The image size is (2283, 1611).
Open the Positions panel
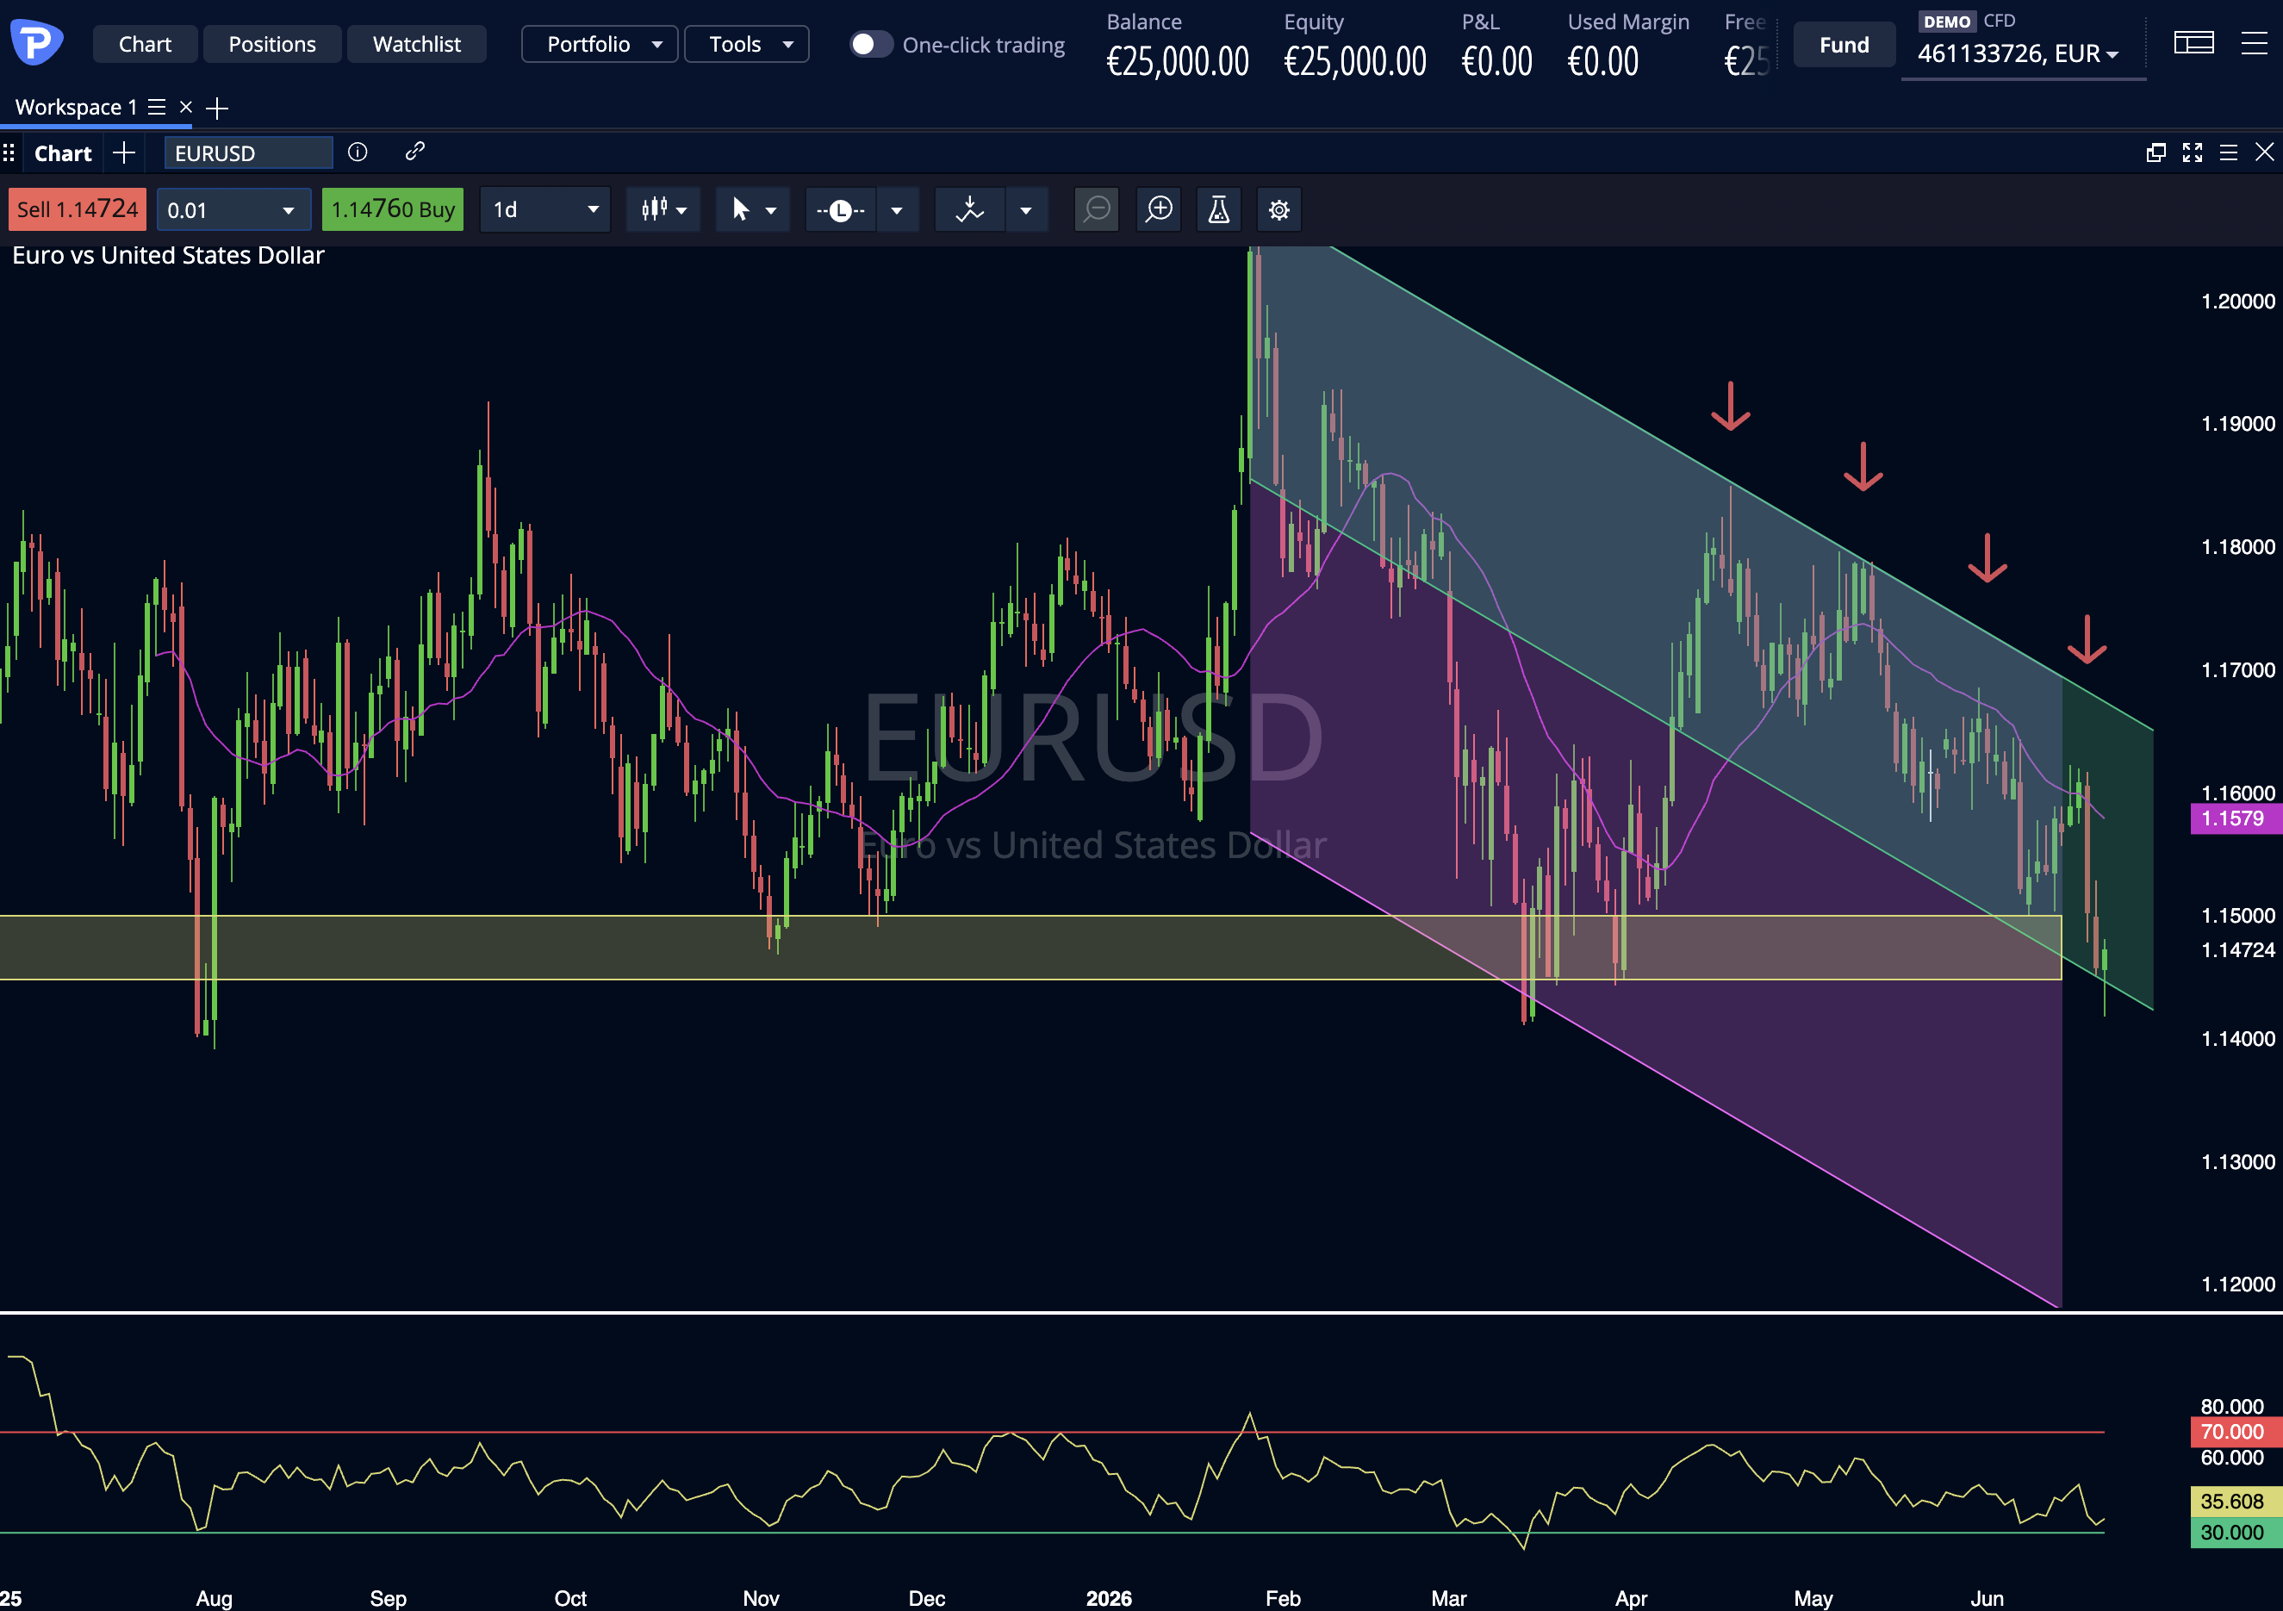point(272,44)
